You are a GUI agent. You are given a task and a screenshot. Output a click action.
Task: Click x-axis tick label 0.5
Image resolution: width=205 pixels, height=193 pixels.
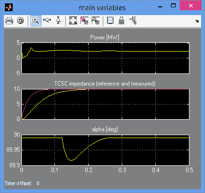click(189, 170)
